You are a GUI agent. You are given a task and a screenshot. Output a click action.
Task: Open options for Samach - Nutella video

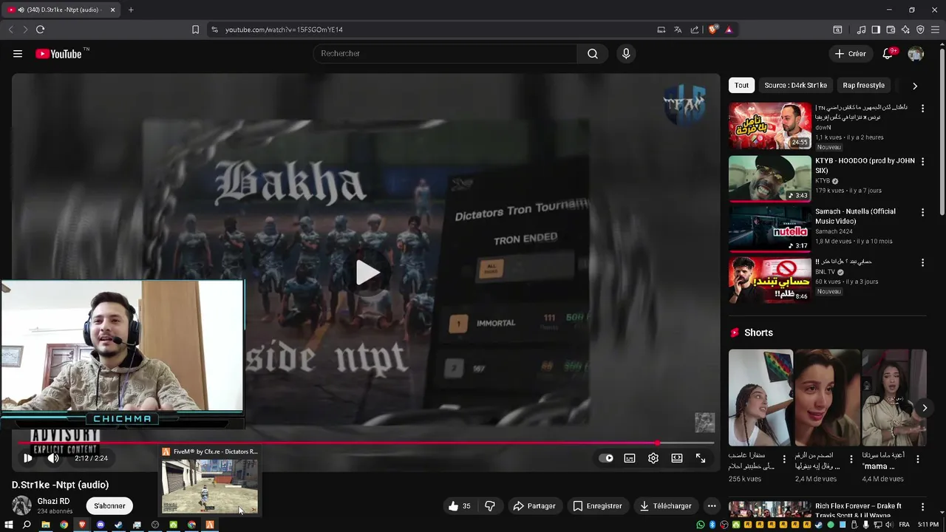pos(922,212)
